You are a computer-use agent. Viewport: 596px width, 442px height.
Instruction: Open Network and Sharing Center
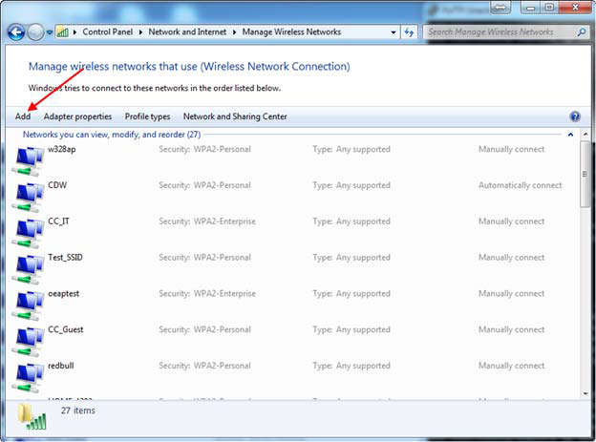(235, 116)
